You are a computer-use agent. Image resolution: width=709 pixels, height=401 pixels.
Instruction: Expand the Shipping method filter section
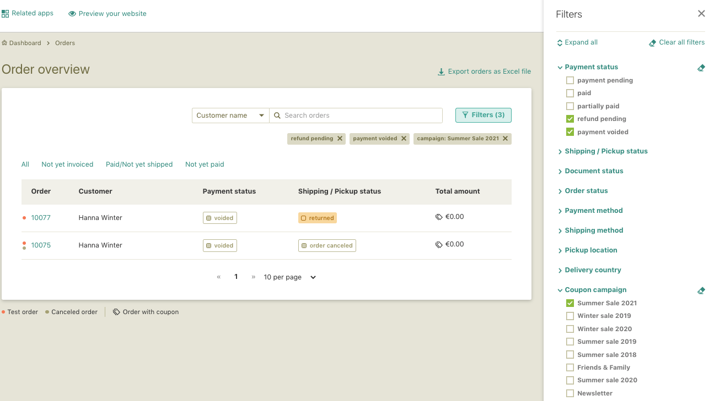click(590, 230)
